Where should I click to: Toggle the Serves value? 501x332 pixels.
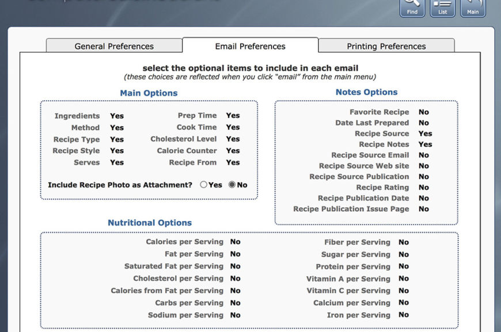point(117,162)
